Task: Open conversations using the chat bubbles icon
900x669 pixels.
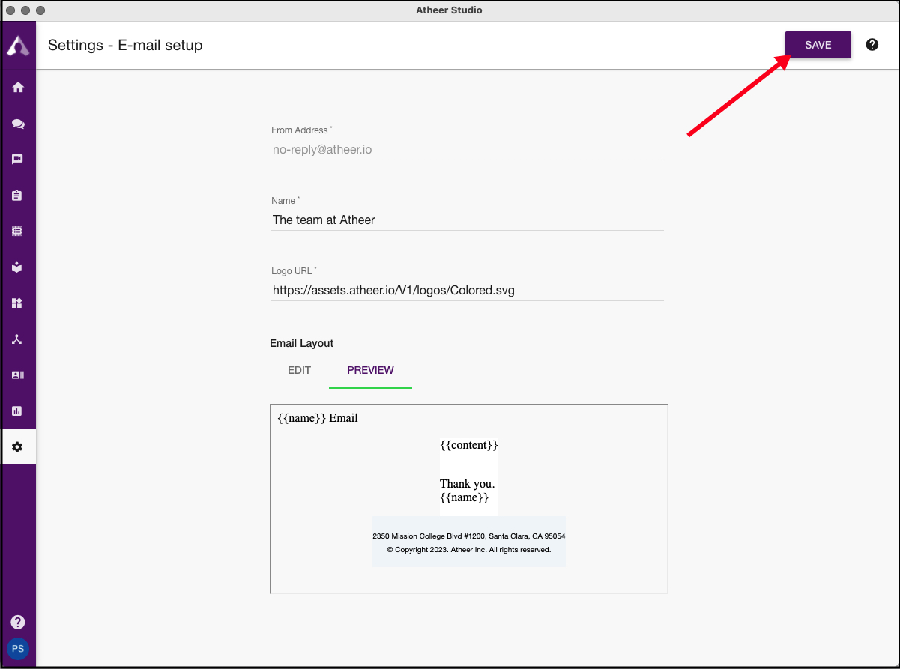Action: (18, 124)
